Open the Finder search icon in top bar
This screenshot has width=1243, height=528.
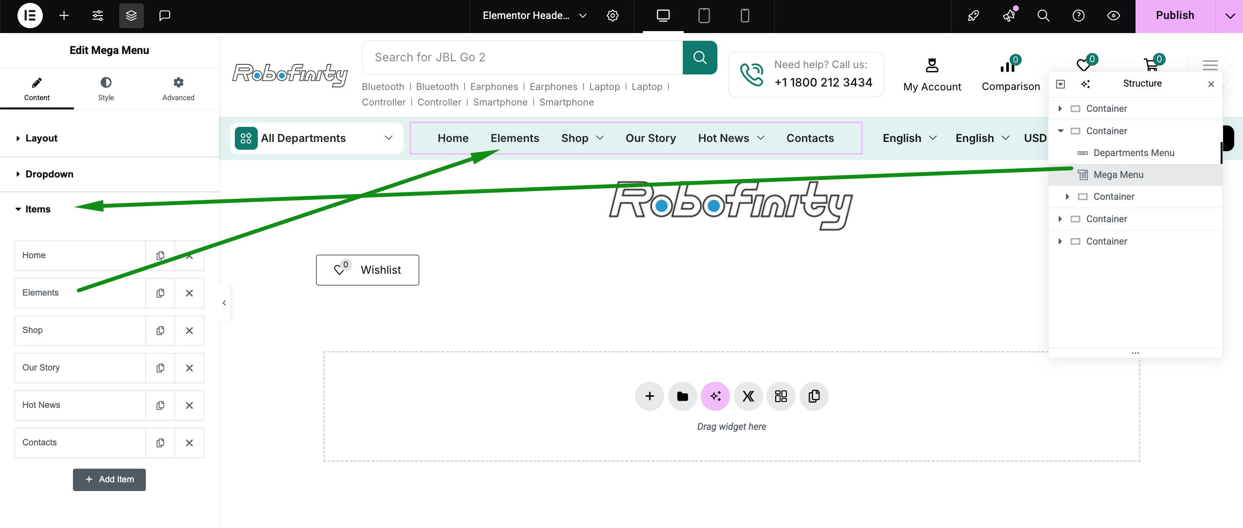pyautogui.click(x=1043, y=16)
